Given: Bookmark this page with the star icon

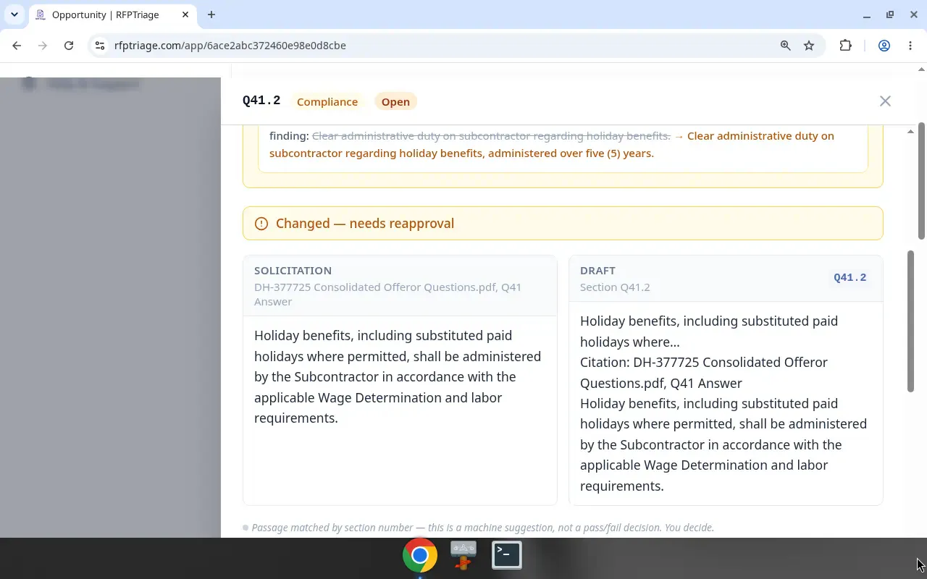Looking at the screenshot, I should tap(809, 46).
